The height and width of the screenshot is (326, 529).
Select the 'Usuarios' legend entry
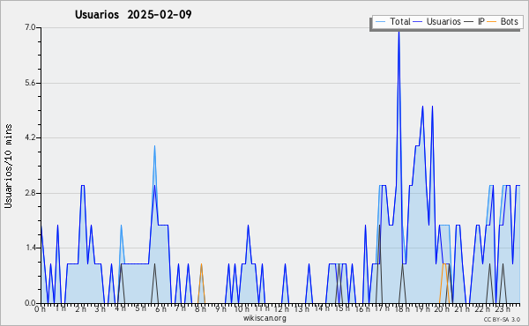[x=437, y=21]
